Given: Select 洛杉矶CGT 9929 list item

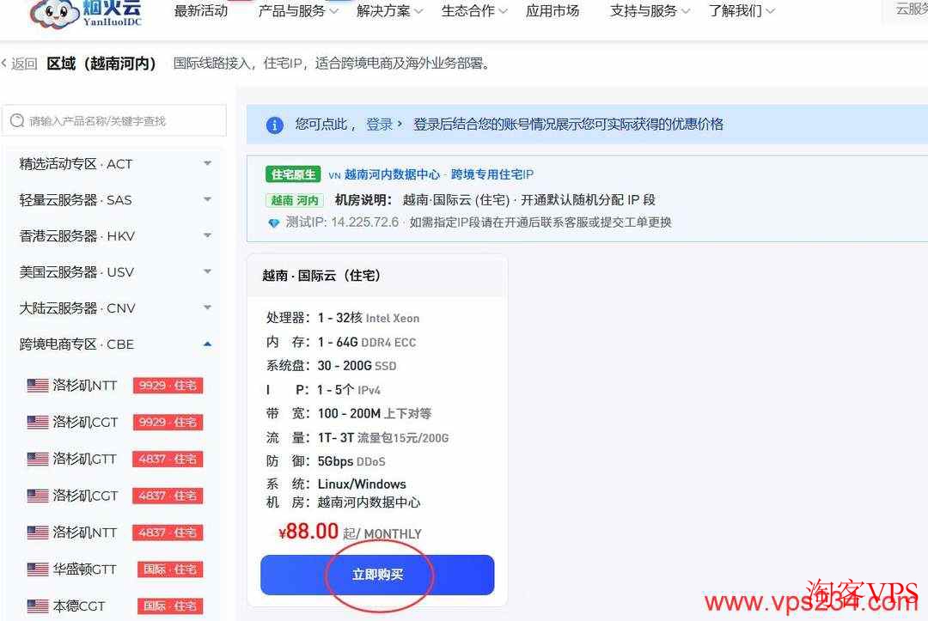Looking at the screenshot, I should pyautogui.click(x=115, y=423).
